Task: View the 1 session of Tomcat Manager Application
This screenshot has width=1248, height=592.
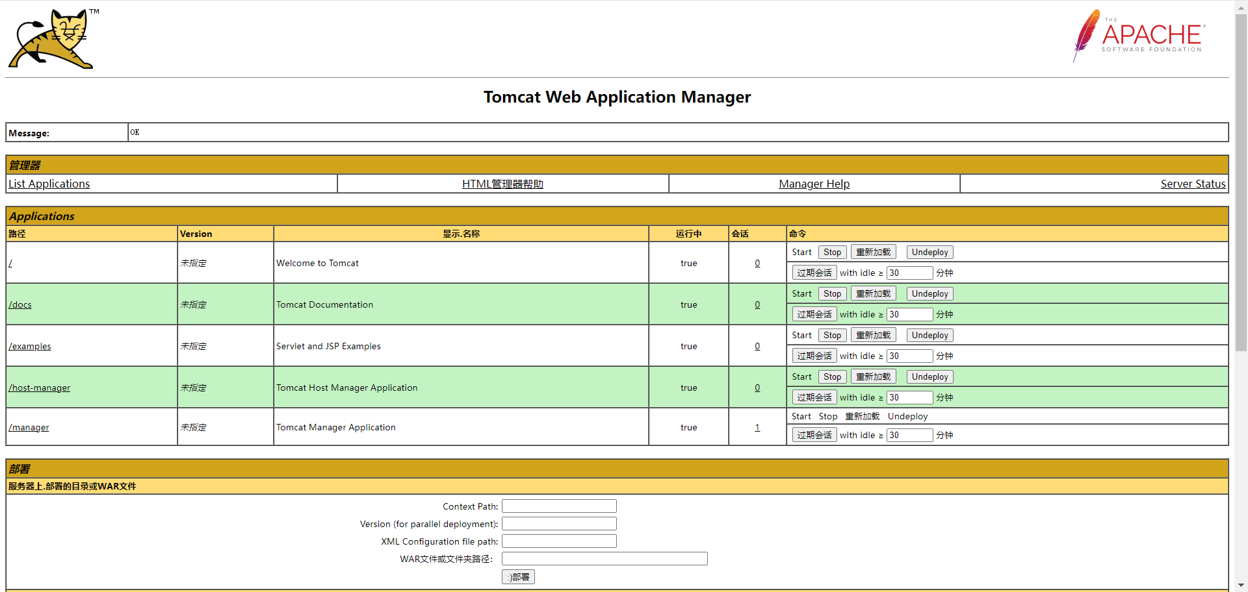Action: pyautogui.click(x=757, y=427)
